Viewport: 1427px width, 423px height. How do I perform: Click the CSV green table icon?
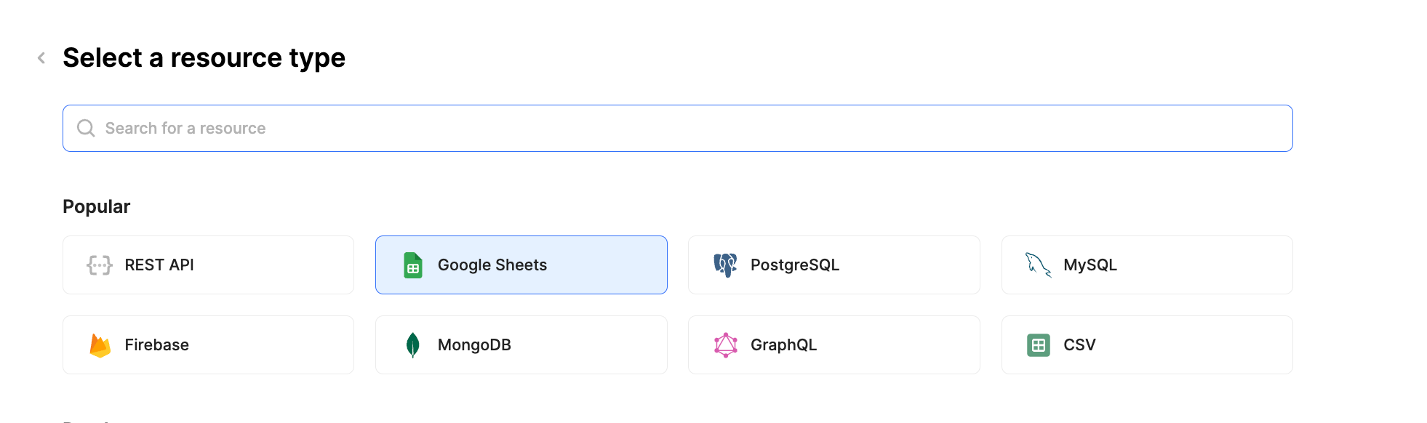(x=1038, y=345)
